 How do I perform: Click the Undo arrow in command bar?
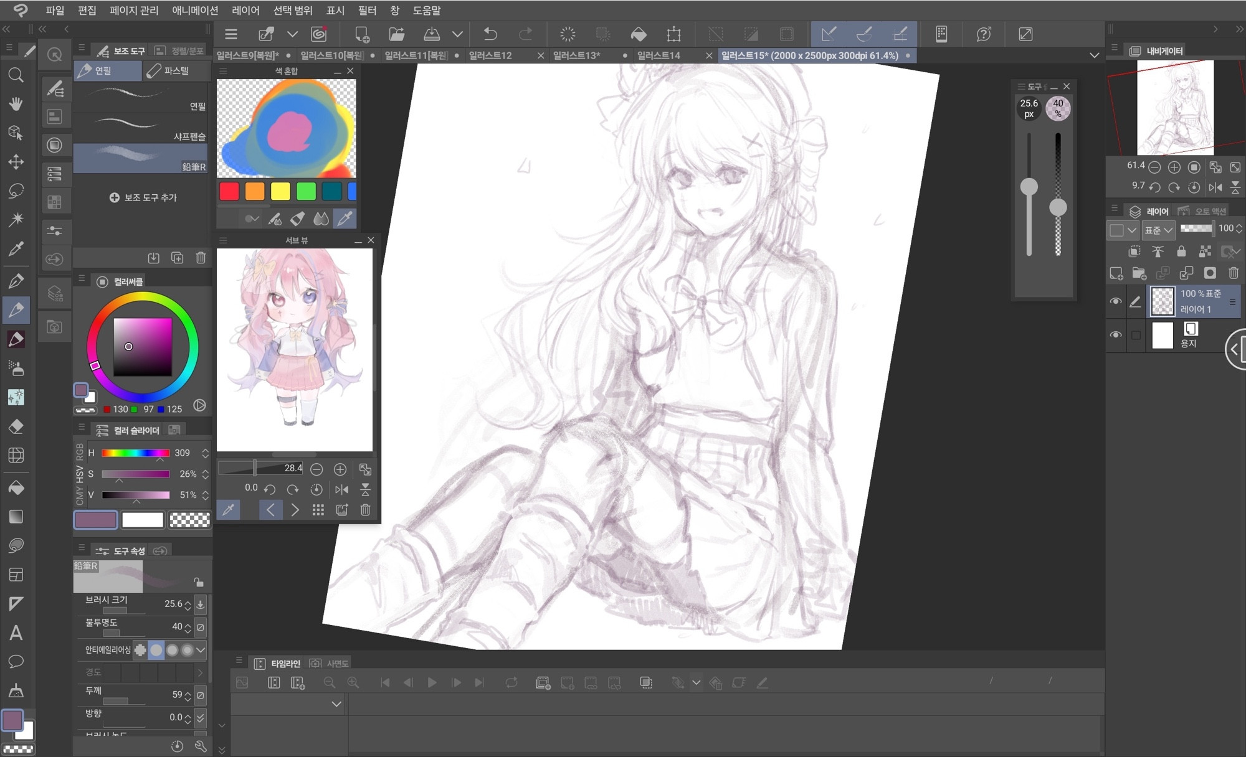click(490, 34)
